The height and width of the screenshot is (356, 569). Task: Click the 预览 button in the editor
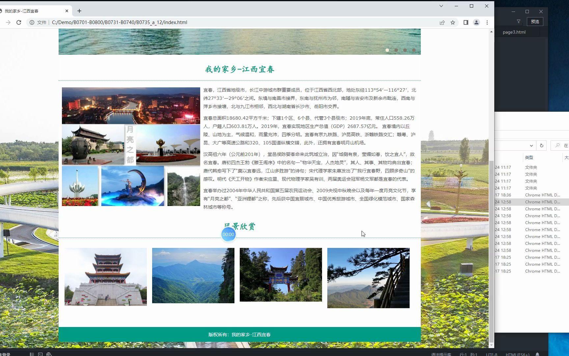pyautogui.click(x=535, y=21)
